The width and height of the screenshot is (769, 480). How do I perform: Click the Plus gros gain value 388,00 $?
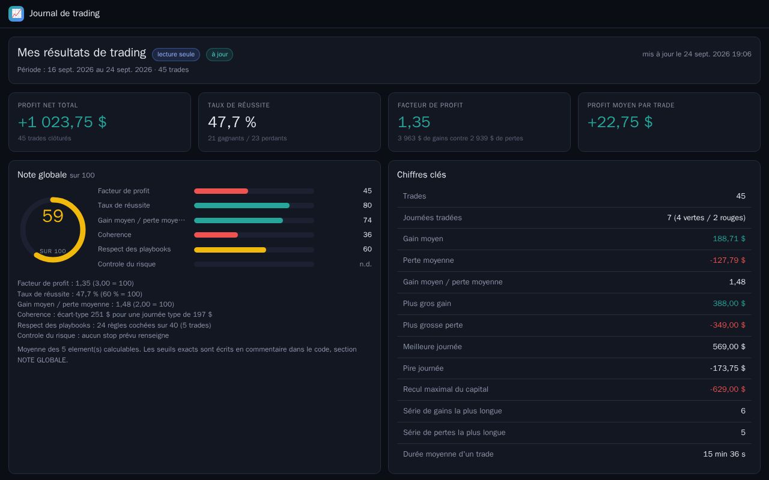[729, 304]
